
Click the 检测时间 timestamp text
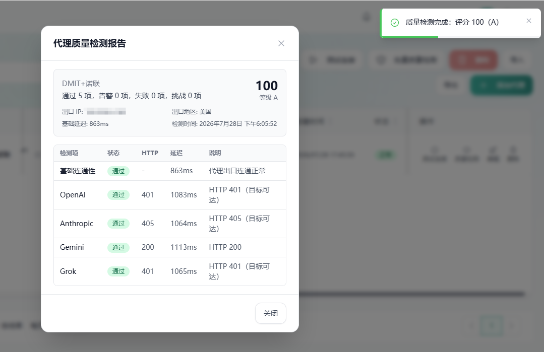pos(224,124)
